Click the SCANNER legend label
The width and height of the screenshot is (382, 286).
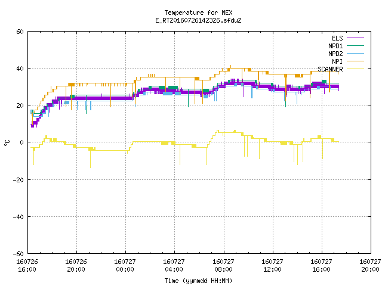click(x=330, y=69)
